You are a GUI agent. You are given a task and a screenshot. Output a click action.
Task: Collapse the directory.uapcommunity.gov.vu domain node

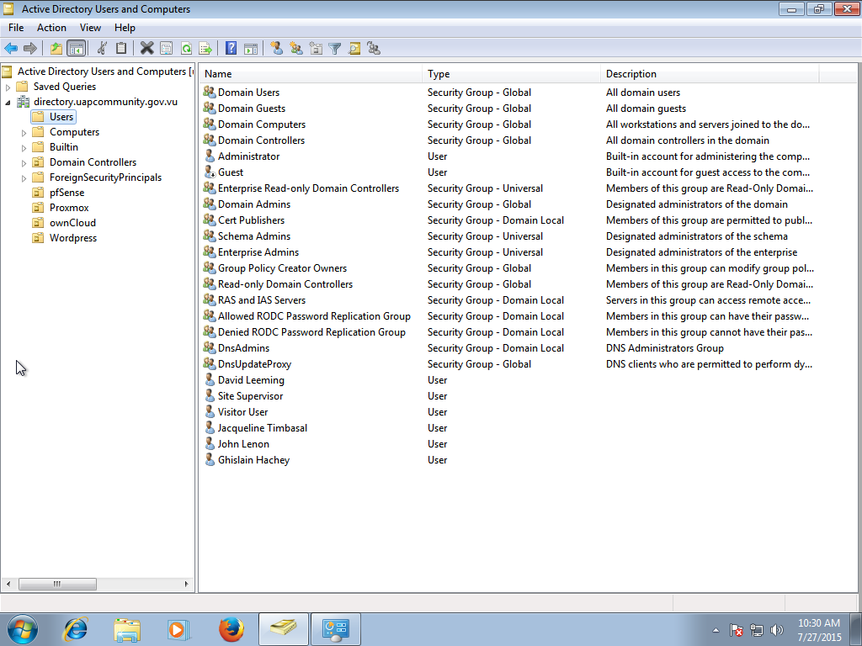[8, 102]
